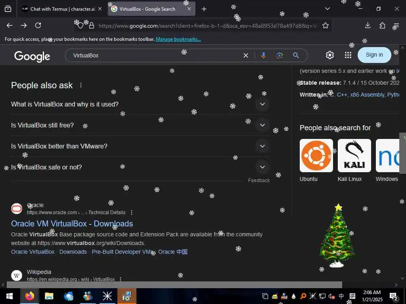Open File Explorer from the taskbar

tap(49, 296)
